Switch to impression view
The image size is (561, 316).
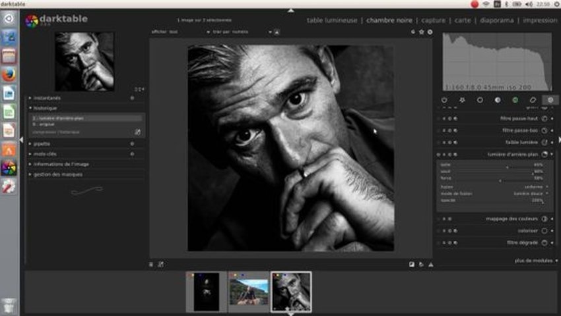tap(540, 20)
